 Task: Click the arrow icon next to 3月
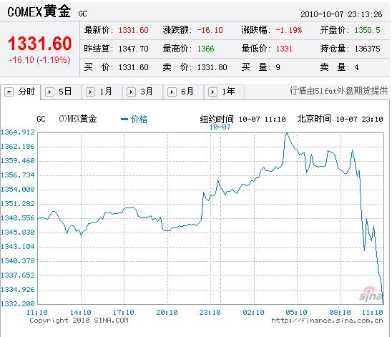[131, 92]
